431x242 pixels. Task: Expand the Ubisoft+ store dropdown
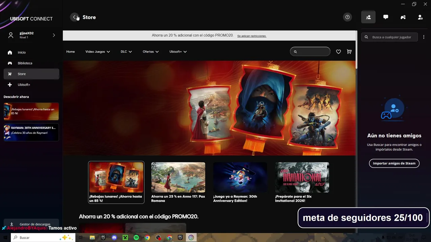pos(178,52)
